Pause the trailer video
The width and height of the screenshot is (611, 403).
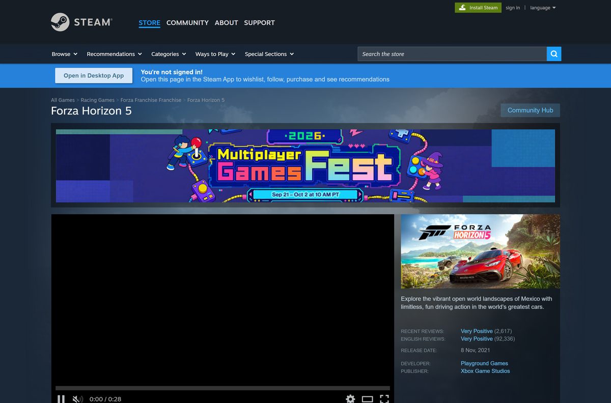point(61,399)
